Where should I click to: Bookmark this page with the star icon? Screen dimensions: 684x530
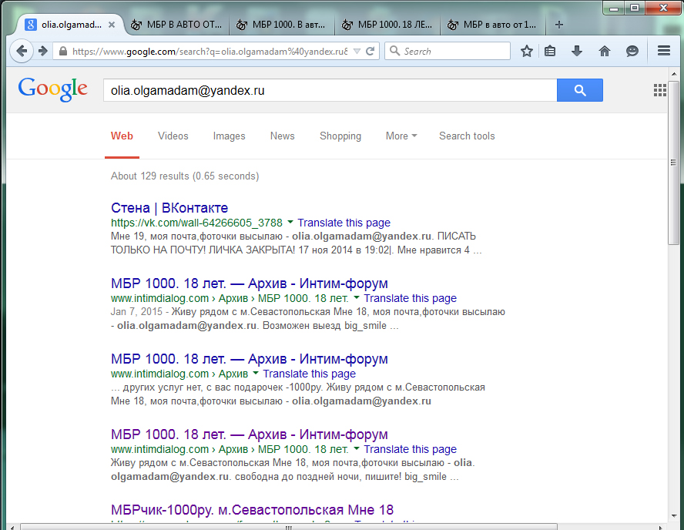527,51
